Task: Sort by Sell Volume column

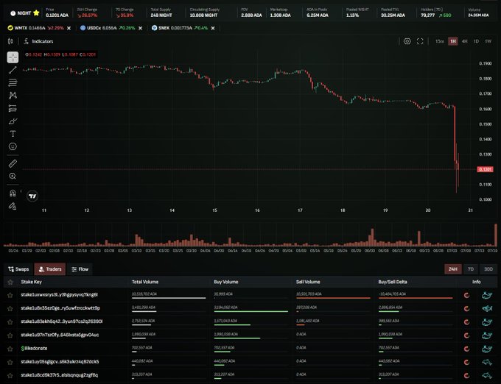Action: [308, 282]
